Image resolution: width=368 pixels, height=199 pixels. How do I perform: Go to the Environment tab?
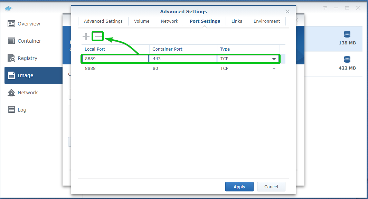click(267, 21)
